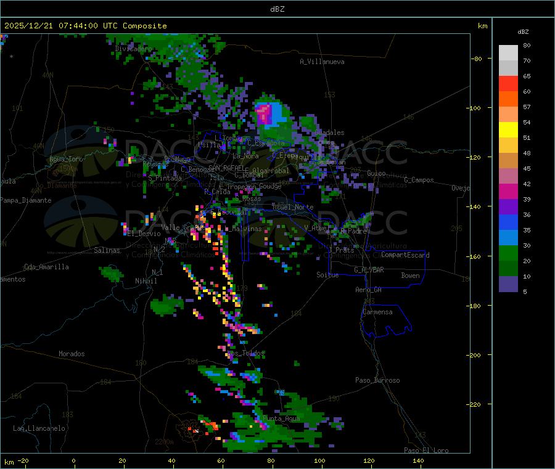Click the Nihuil place label
The image size is (555, 469).
pyautogui.click(x=146, y=281)
